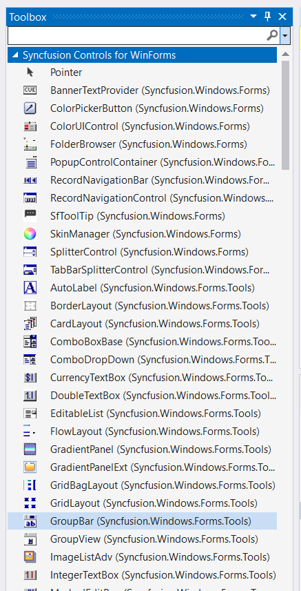Click the SfToolTip speech bubble icon
Screen dimensions: 301x591
pyautogui.click(x=30, y=215)
